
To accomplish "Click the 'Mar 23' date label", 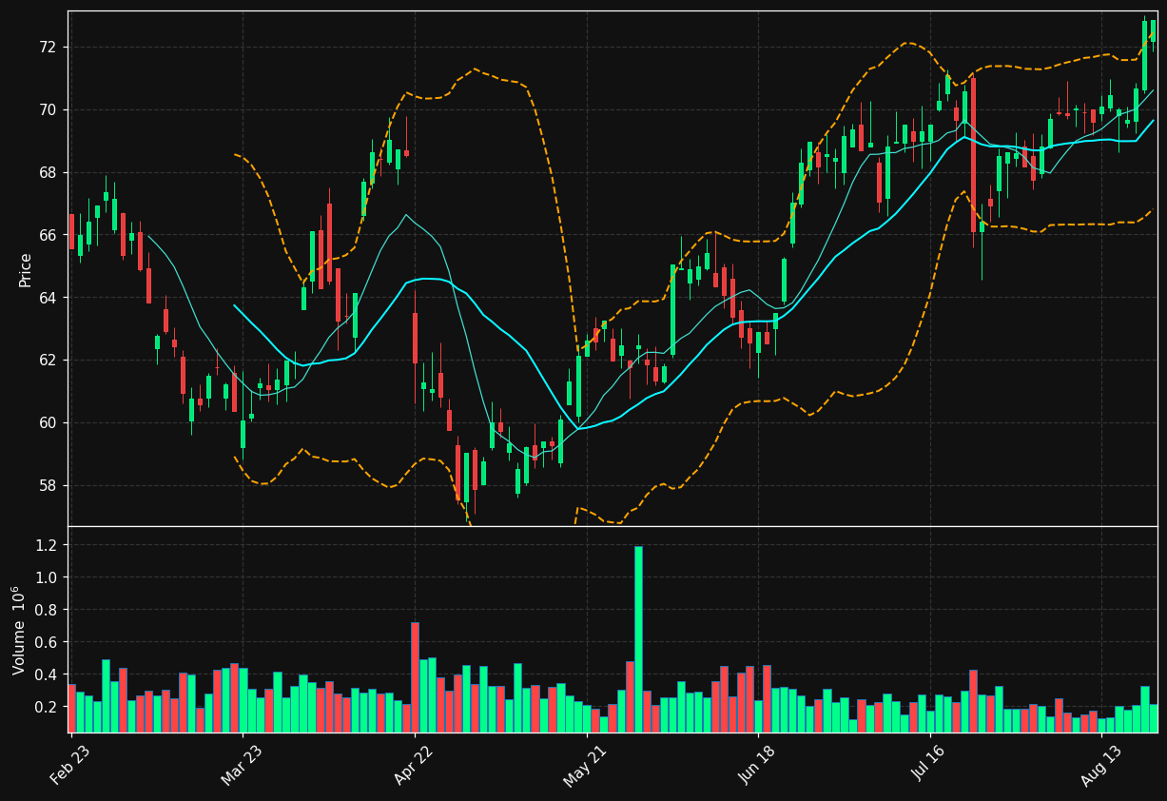I will 241,767.
